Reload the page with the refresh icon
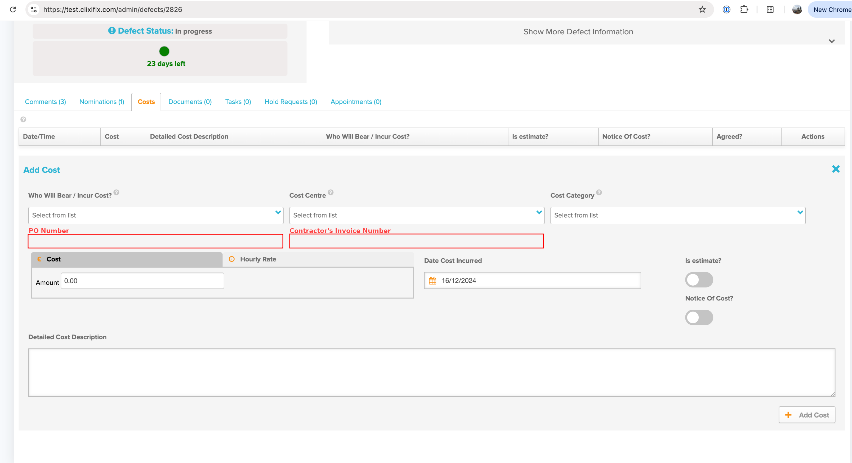 (13, 10)
